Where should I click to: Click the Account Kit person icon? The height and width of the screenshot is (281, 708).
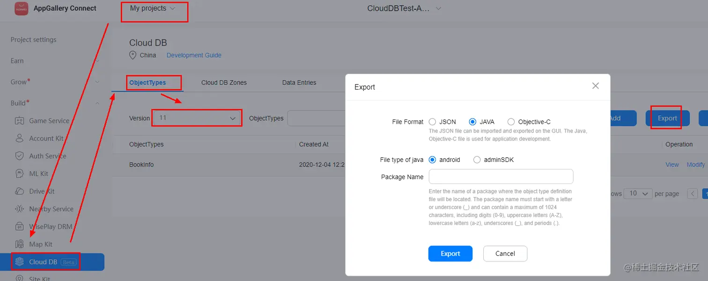[19, 138]
